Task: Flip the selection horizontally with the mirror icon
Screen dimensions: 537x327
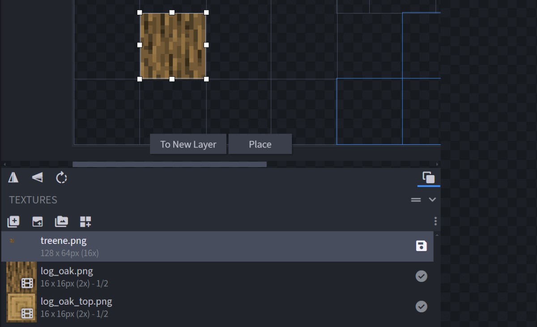Action: click(x=13, y=178)
